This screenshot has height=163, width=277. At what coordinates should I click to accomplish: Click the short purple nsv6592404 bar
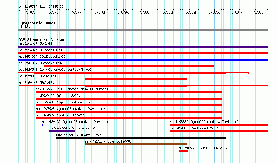(x=62, y=131)
